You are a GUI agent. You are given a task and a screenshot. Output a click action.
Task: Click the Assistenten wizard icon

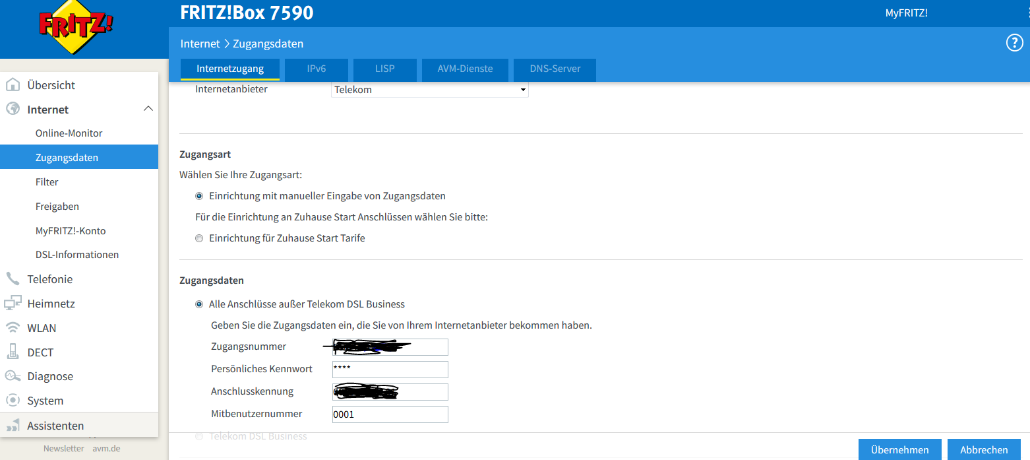pos(13,426)
